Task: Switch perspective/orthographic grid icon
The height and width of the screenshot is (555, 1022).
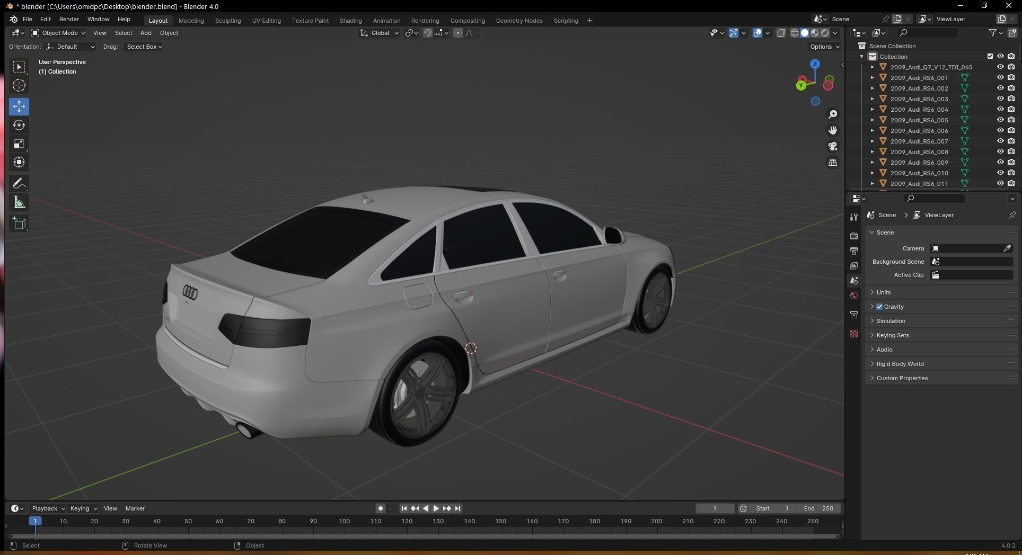Action: pos(833,162)
